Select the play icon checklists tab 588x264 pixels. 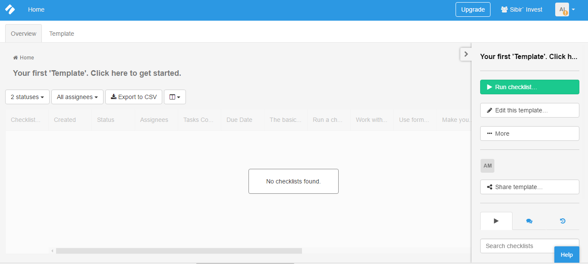[496, 221]
